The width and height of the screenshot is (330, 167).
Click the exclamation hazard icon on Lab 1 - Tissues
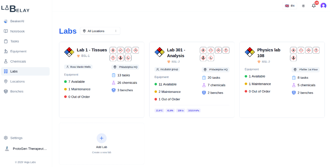(113, 58)
